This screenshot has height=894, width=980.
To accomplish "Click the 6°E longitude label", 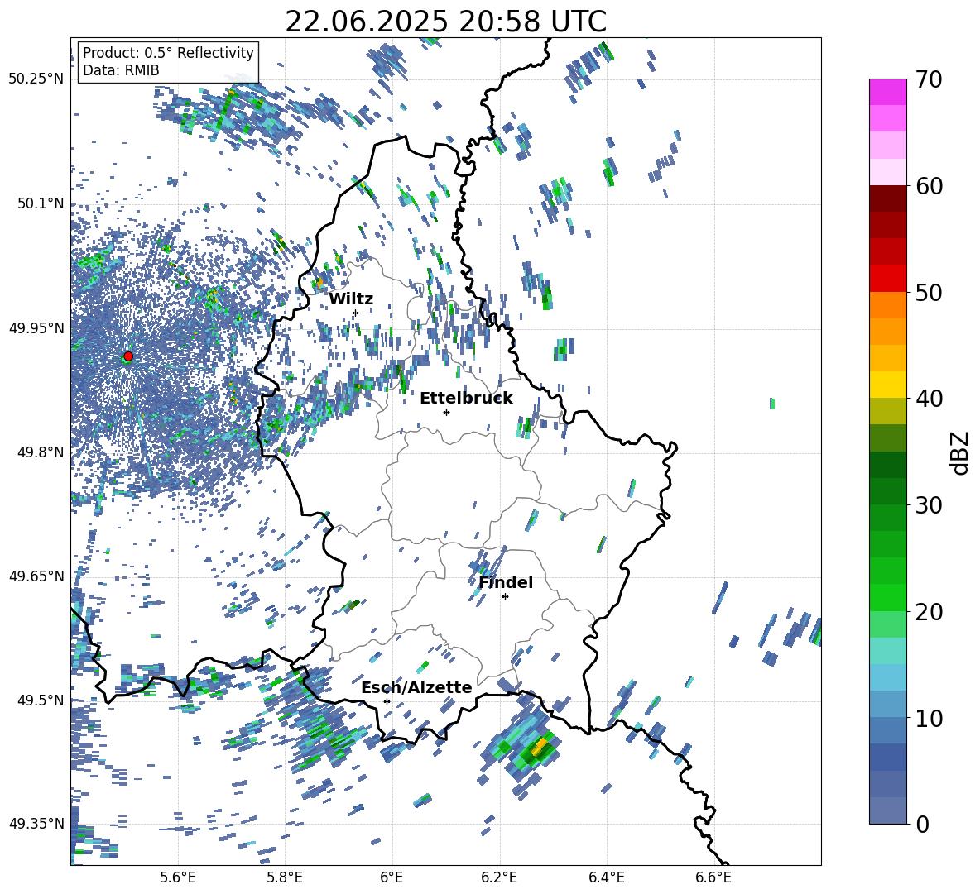I will [392, 877].
